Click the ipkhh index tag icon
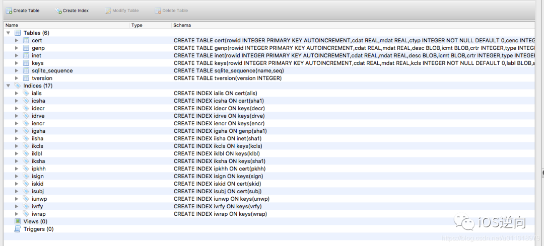The width and height of the screenshot is (544, 246). click(x=26, y=169)
